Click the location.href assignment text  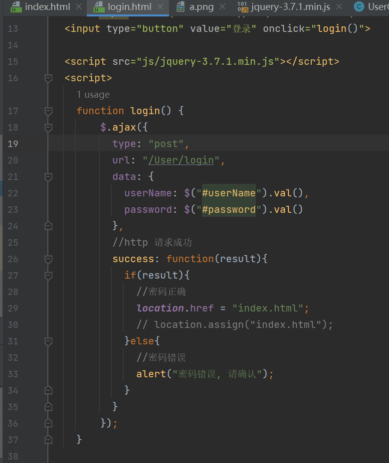(x=223, y=309)
